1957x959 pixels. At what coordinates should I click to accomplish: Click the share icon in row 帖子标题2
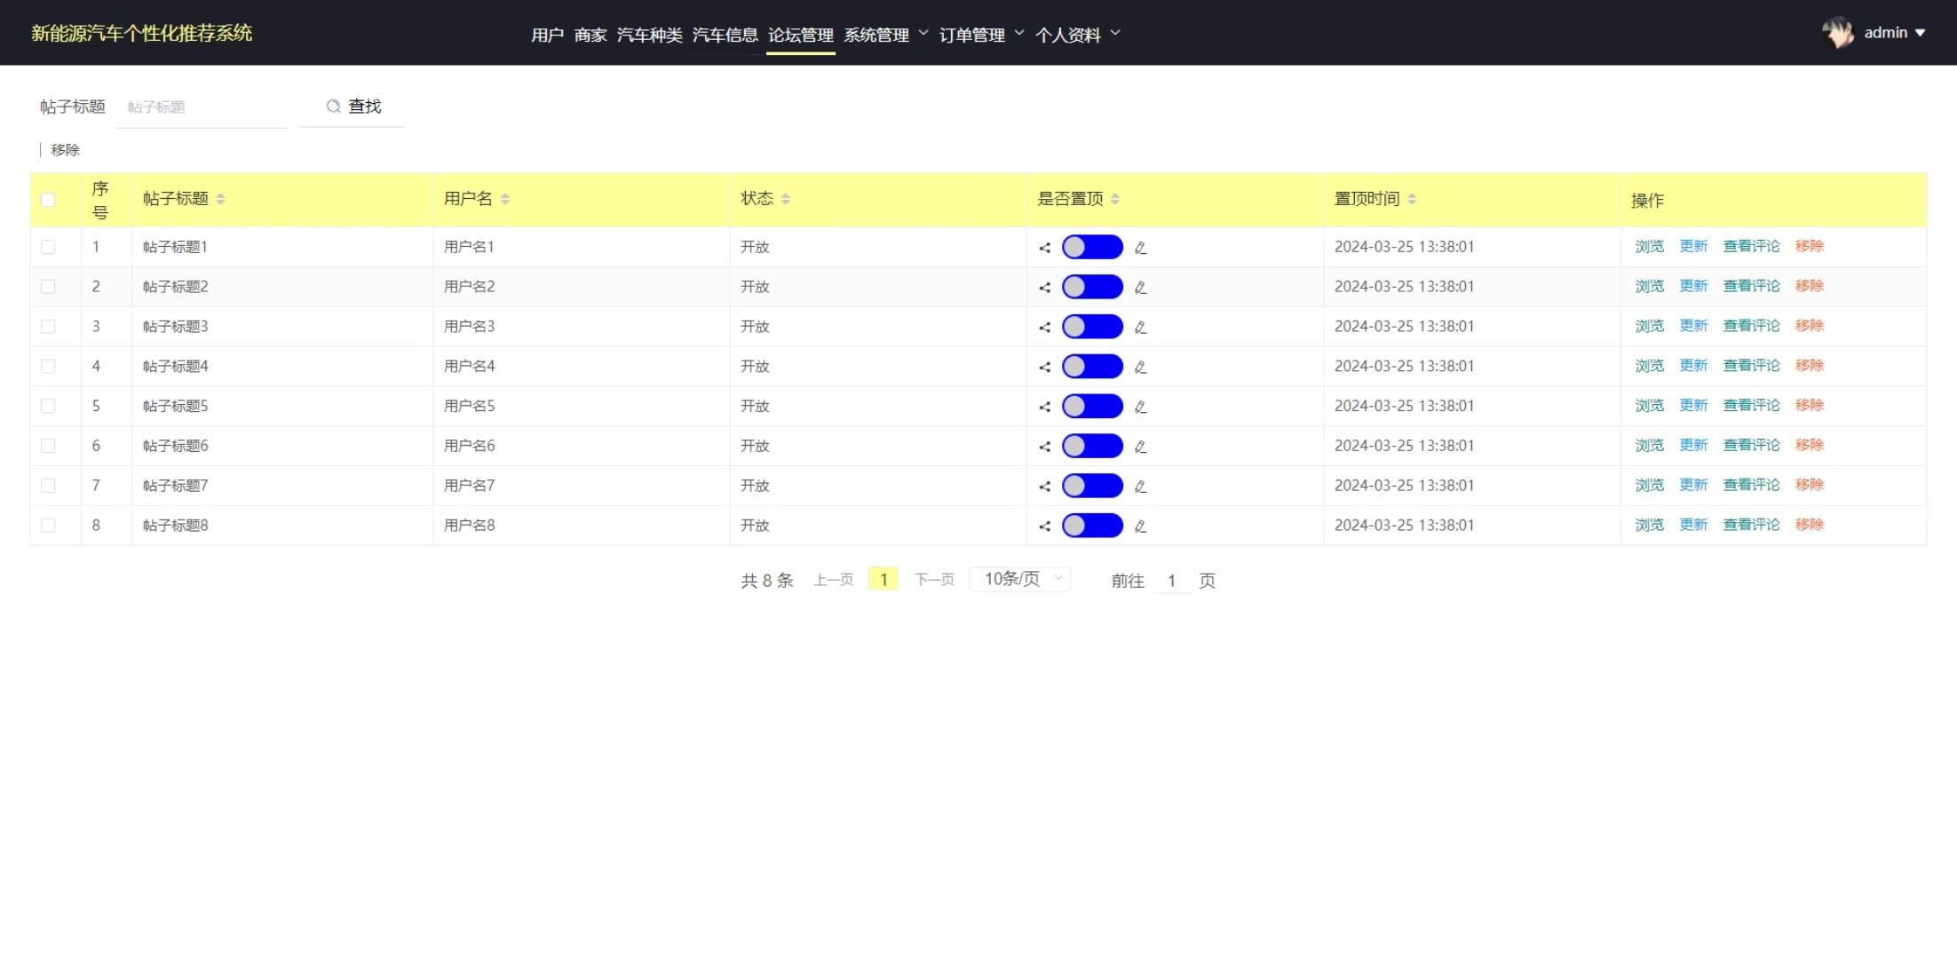tap(1045, 288)
